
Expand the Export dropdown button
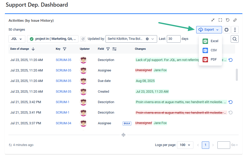(x=209, y=30)
